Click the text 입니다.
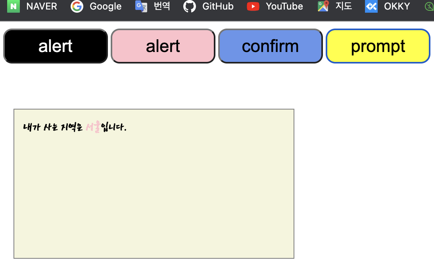434x277 pixels. [114, 127]
